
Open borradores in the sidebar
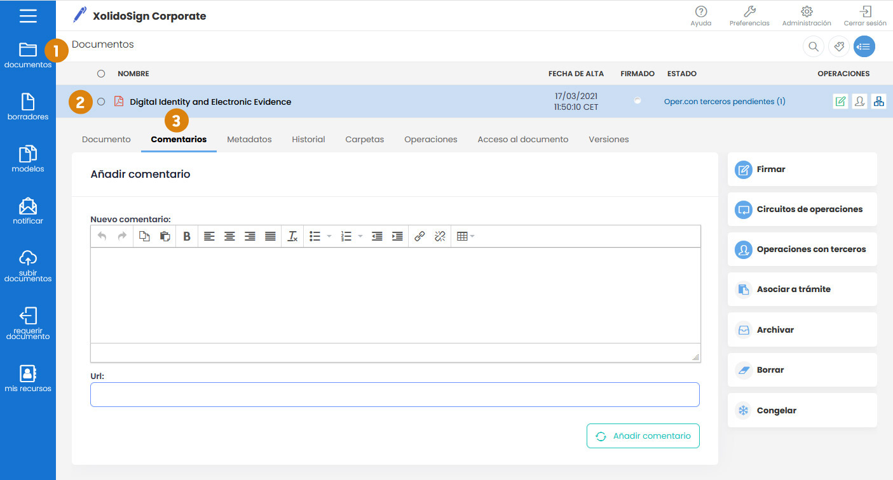click(x=28, y=107)
